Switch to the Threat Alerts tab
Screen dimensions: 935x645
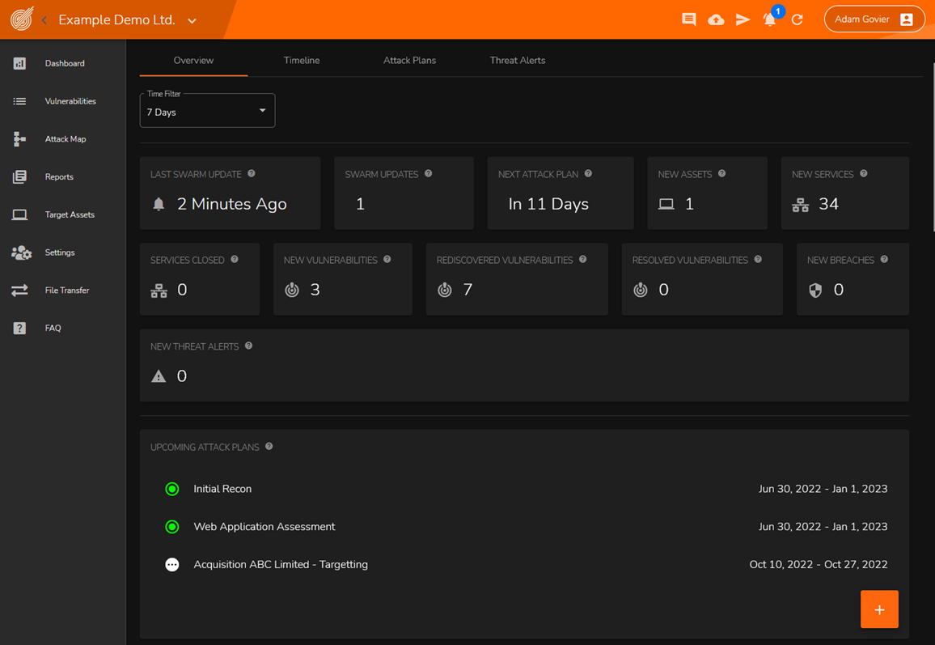coord(517,60)
